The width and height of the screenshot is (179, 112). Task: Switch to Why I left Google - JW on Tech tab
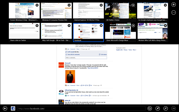coord(56,33)
